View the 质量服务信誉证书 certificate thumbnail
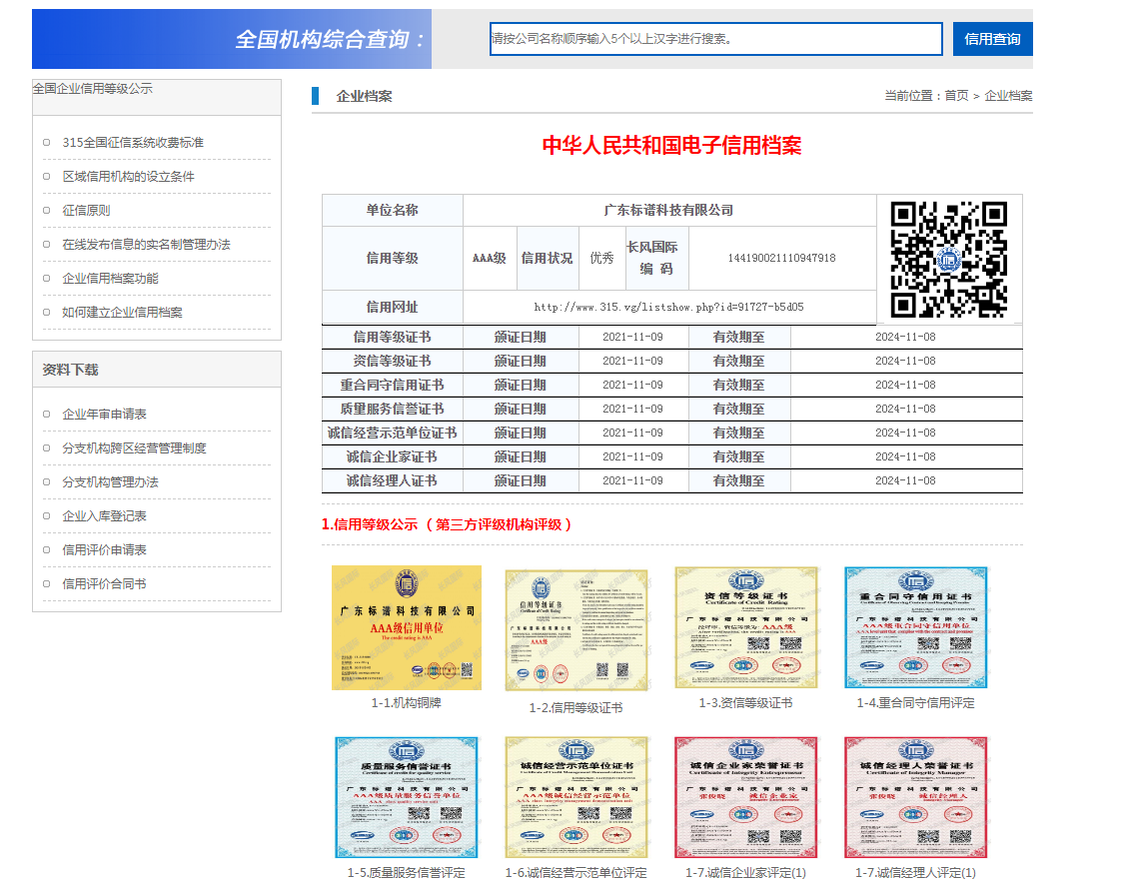The width and height of the screenshot is (1137, 883). [x=406, y=797]
